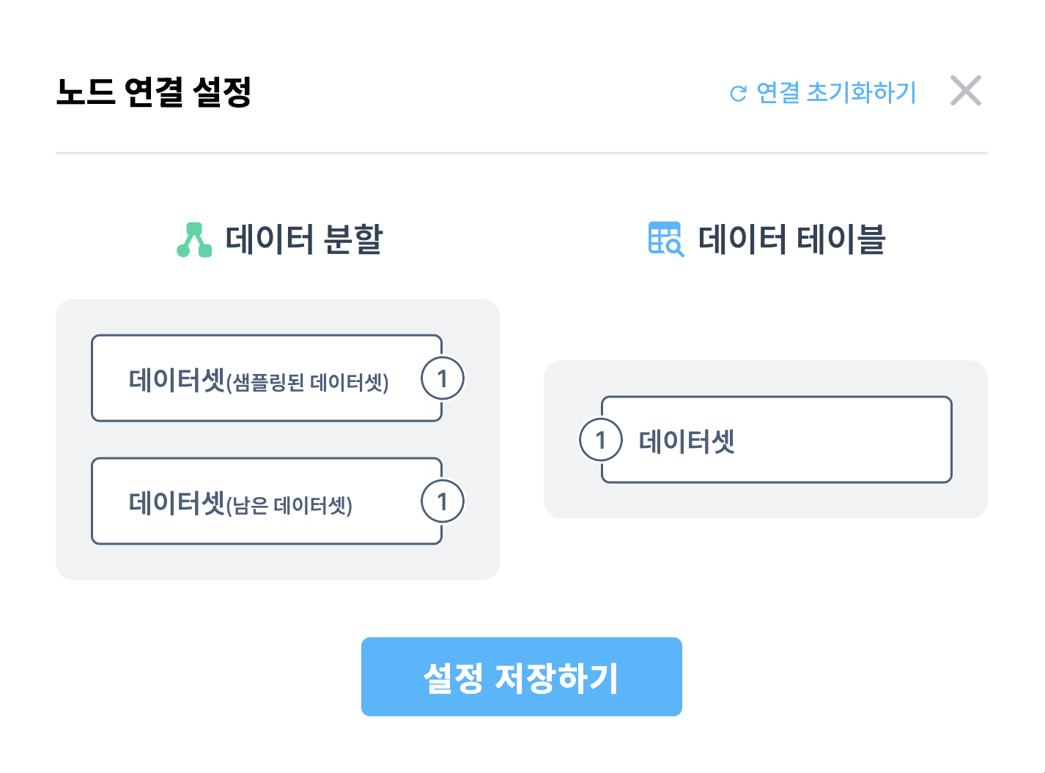Toggle the 데이터셋(샘플링된 데이터셋) output slot
This screenshot has width=1045, height=773.
[x=267, y=378]
